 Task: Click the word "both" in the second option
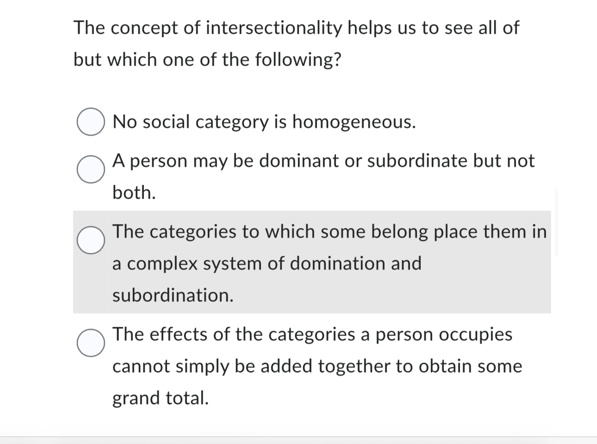[133, 193]
